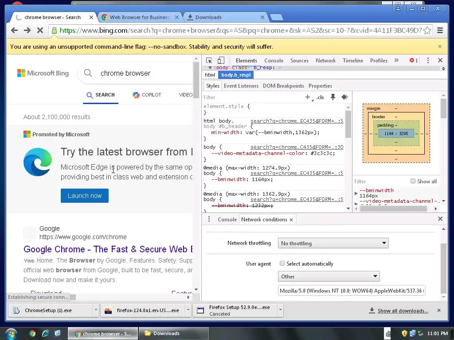The height and width of the screenshot is (340, 454).
Task: Open the Elements panel tab
Action: (x=246, y=60)
